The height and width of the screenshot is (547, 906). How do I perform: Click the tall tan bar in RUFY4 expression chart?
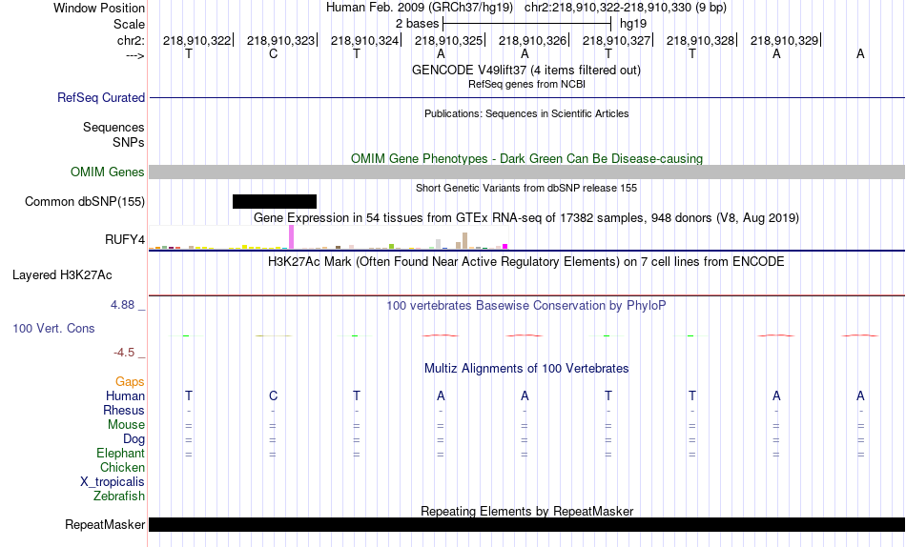click(x=464, y=240)
